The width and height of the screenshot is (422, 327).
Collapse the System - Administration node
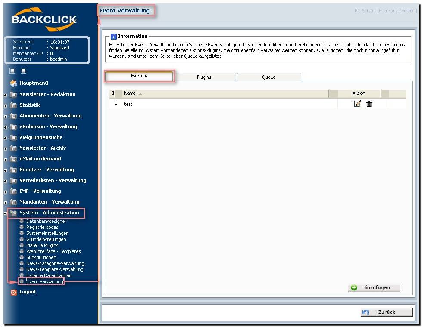(x=6, y=213)
